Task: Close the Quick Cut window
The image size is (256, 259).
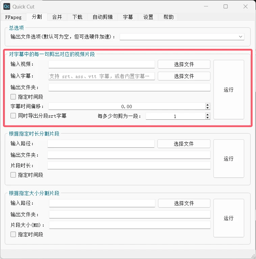Action: click(x=246, y=6)
